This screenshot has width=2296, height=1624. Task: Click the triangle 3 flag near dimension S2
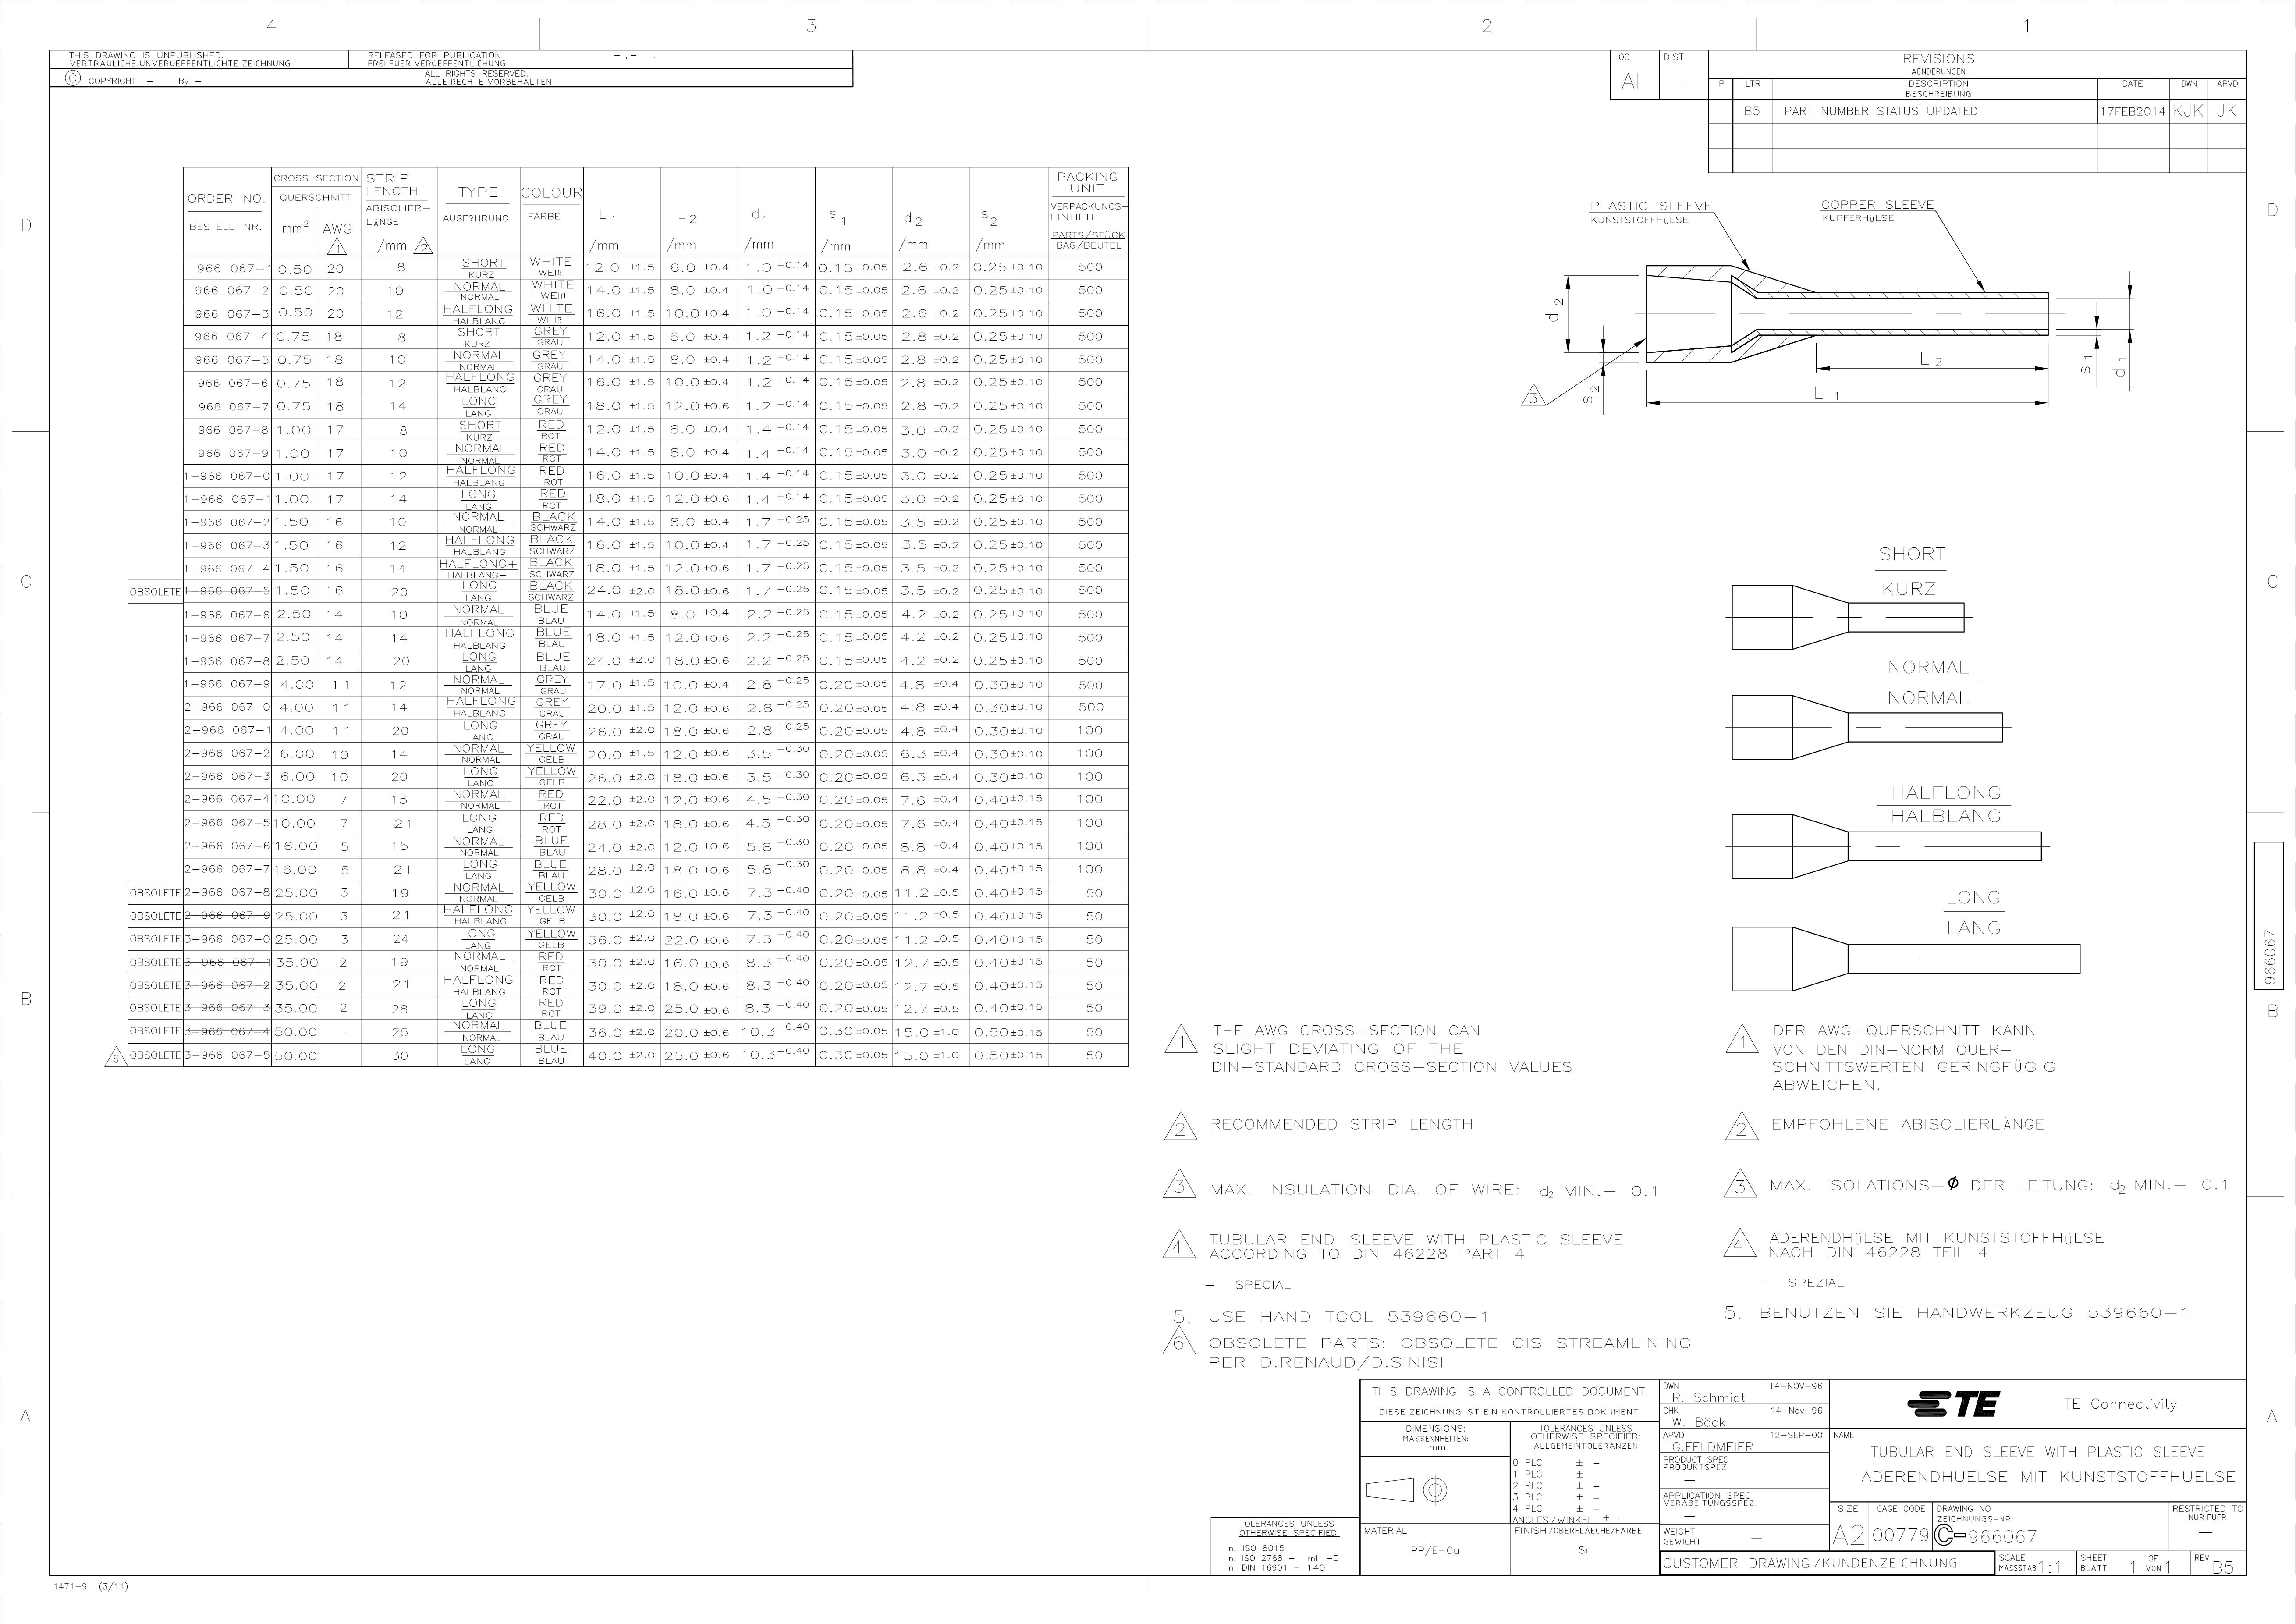point(1533,397)
